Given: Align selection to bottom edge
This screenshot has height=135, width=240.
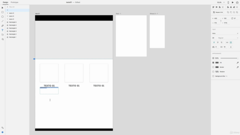Looking at the screenshot, I should pyautogui.click(x=220, y=7).
